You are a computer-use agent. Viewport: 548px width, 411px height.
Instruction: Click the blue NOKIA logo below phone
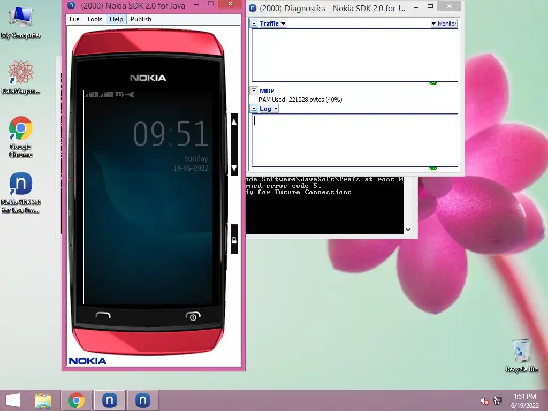tap(88, 361)
